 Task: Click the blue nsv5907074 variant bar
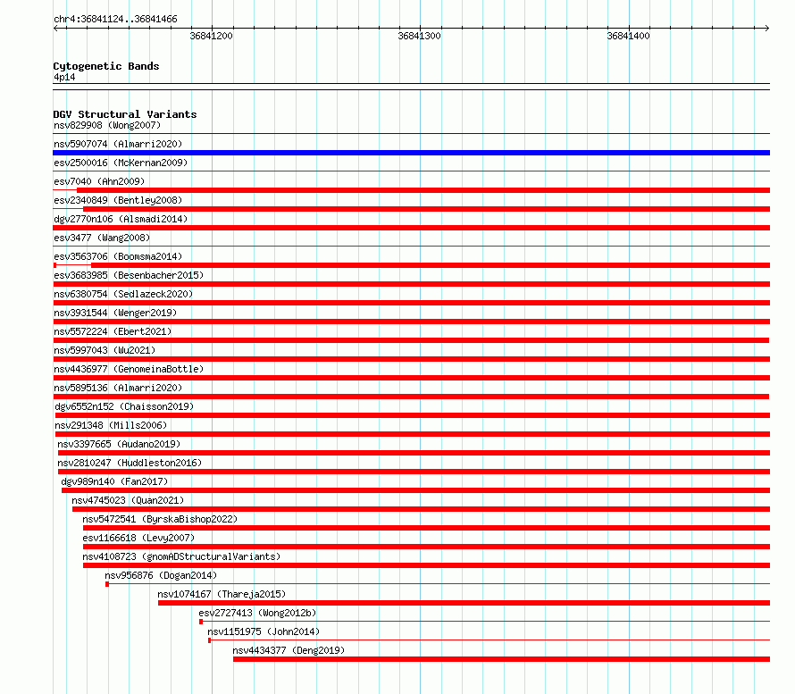411,153
